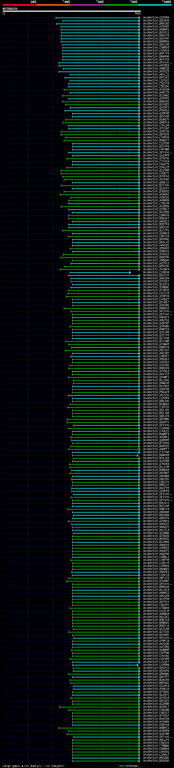Click the UniRef100_A7HZE8 label
This screenshot has width=174, height=768.
(156, 464)
